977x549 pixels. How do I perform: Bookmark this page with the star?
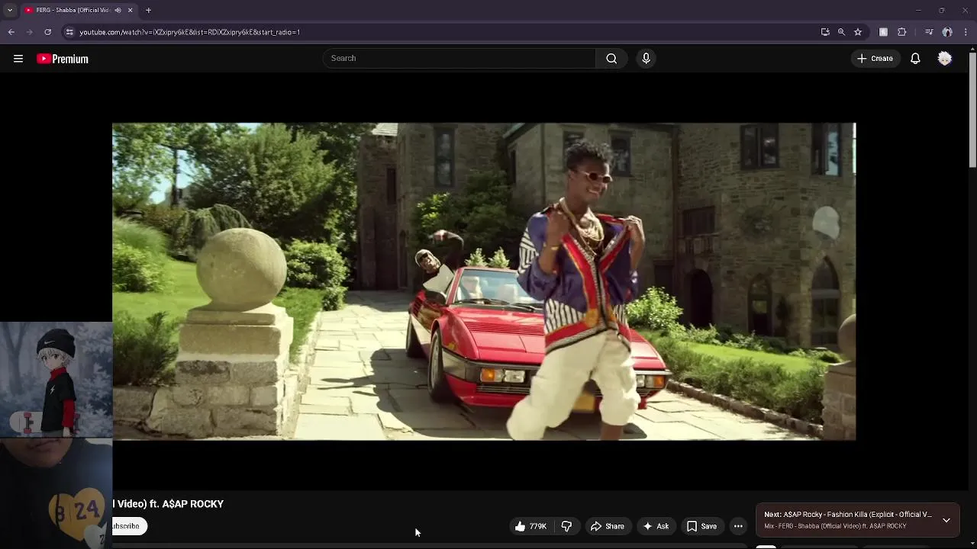click(858, 32)
